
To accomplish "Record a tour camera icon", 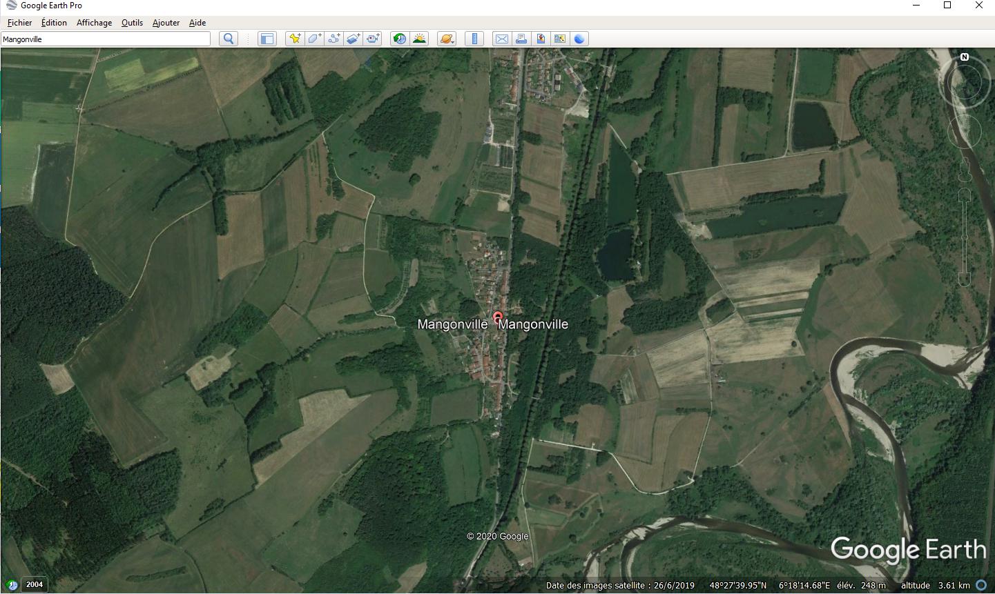I will [373, 39].
